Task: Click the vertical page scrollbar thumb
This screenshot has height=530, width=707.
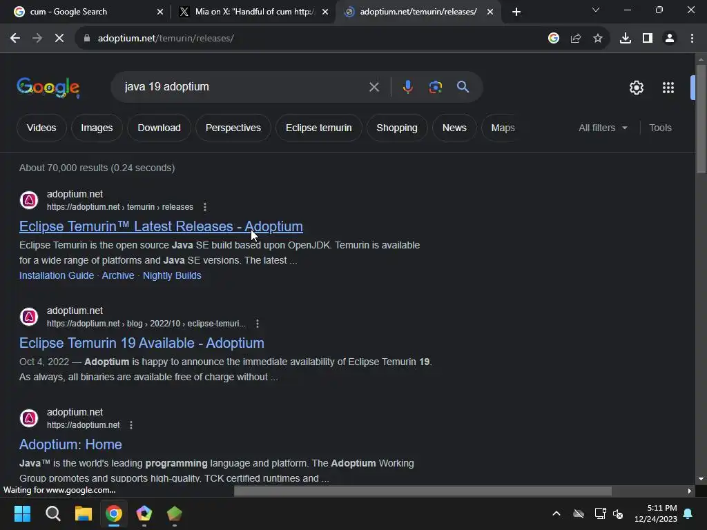Action: pos(701,119)
